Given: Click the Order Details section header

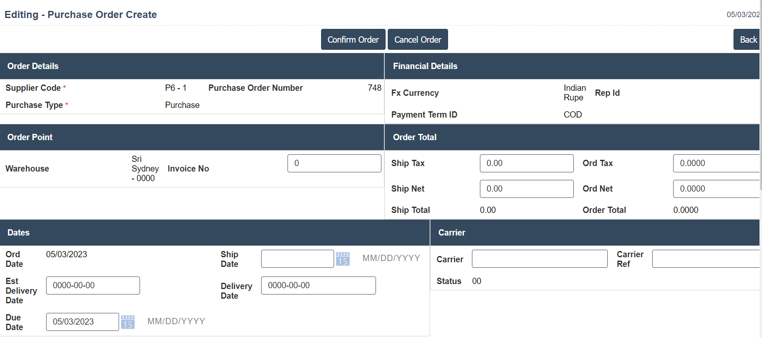Looking at the screenshot, I should point(33,66).
